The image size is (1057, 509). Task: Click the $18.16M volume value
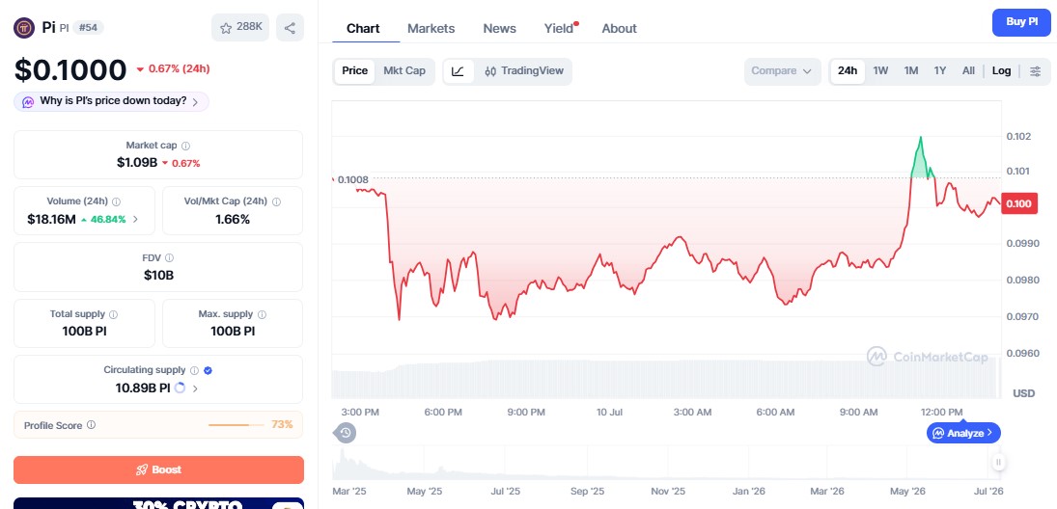point(51,219)
